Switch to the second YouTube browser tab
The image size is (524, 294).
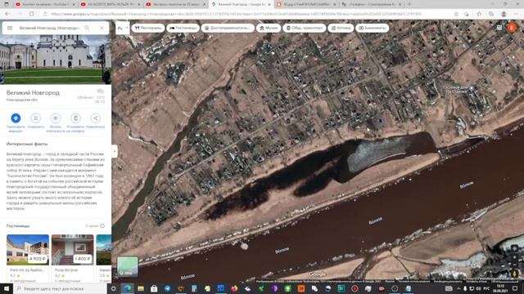point(111,4)
